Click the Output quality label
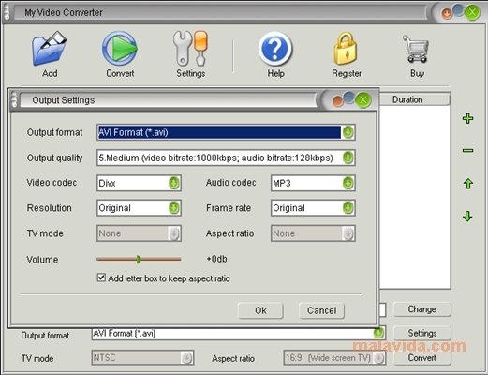Image resolution: width=488 pixels, height=375 pixels. (54, 157)
